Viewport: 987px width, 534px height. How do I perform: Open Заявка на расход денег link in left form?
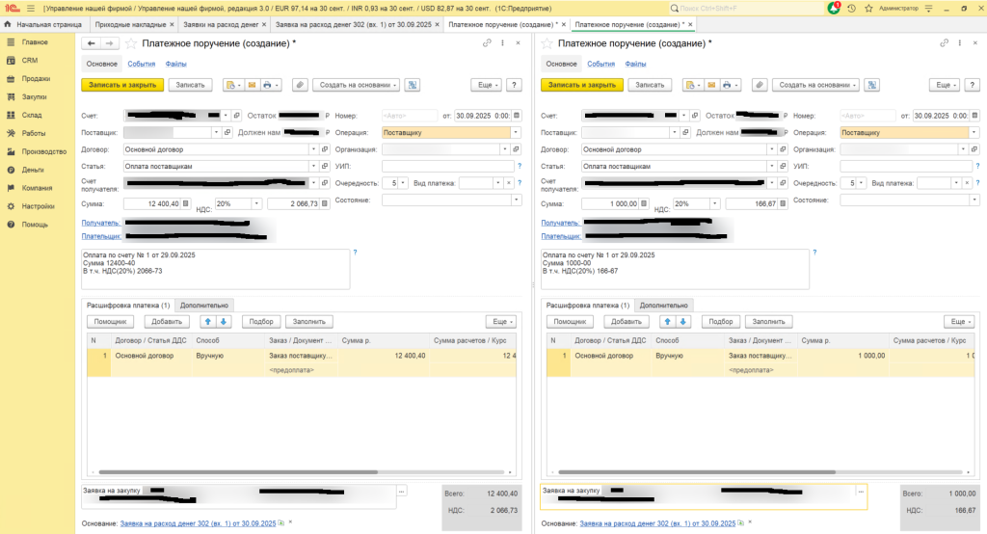(x=196, y=523)
